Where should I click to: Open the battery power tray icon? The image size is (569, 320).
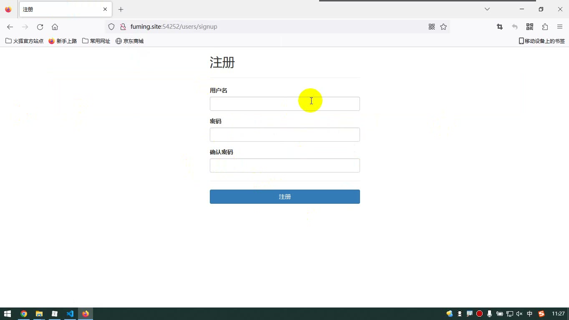[x=499, y=314]
